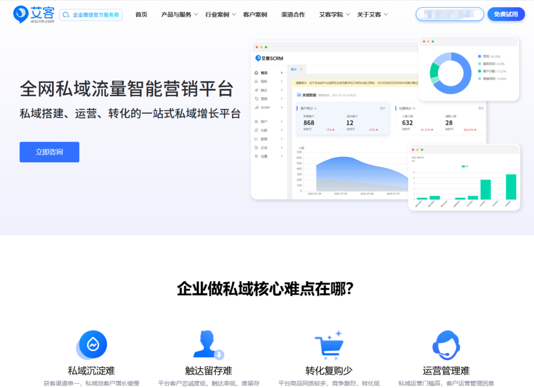
Task: Click the 私域沉淀难 blue circle icon
Action: [x=92, y=345]
